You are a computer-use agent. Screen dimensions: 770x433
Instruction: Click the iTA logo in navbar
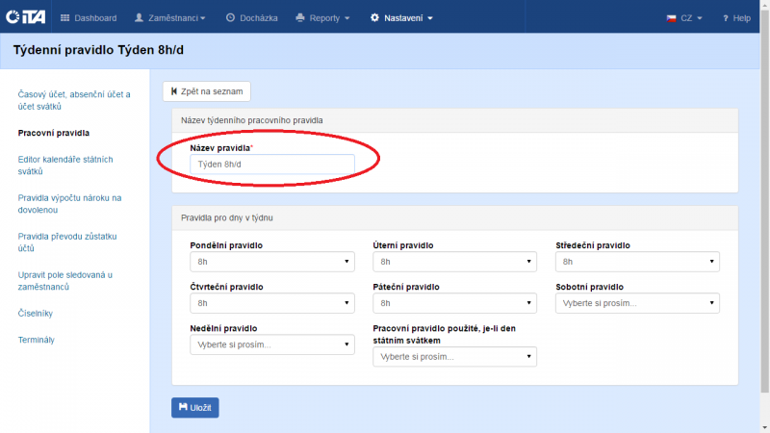(26, 17)
